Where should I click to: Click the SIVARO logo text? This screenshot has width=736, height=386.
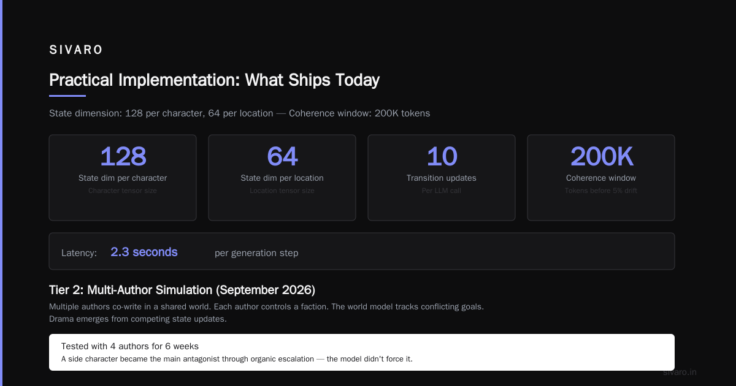[76, 50]
